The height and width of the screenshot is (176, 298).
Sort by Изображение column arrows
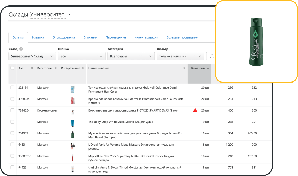coord(83,68)
